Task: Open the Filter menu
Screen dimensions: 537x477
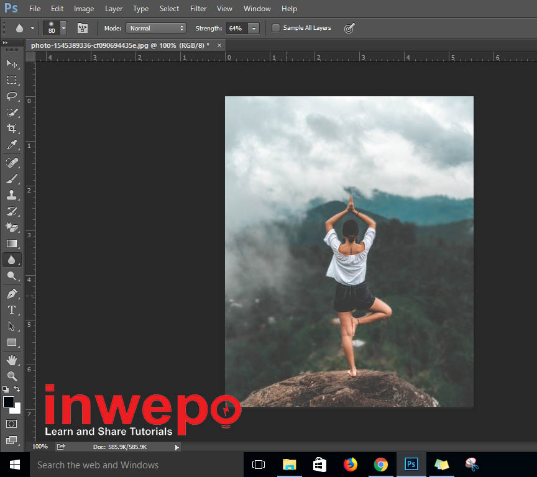Action: click(198, 9)
